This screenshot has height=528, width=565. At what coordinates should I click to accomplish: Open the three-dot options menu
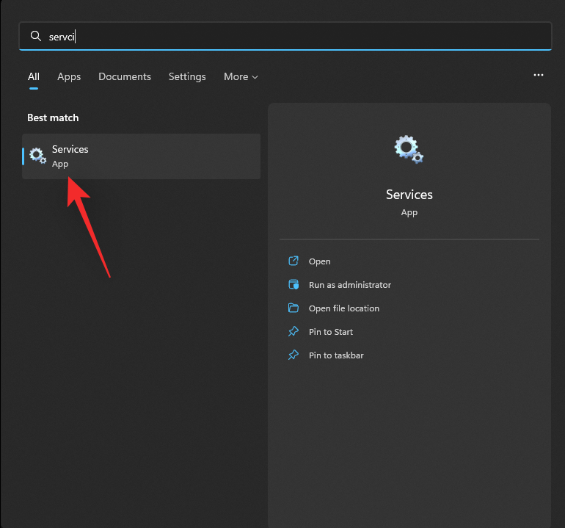(x=539, y=75)
